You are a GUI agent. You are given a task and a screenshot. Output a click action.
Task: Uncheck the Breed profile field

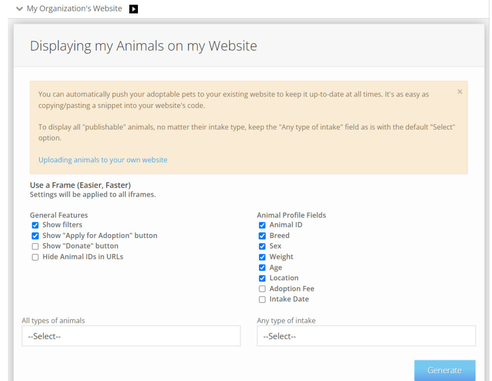click(262, 236)
